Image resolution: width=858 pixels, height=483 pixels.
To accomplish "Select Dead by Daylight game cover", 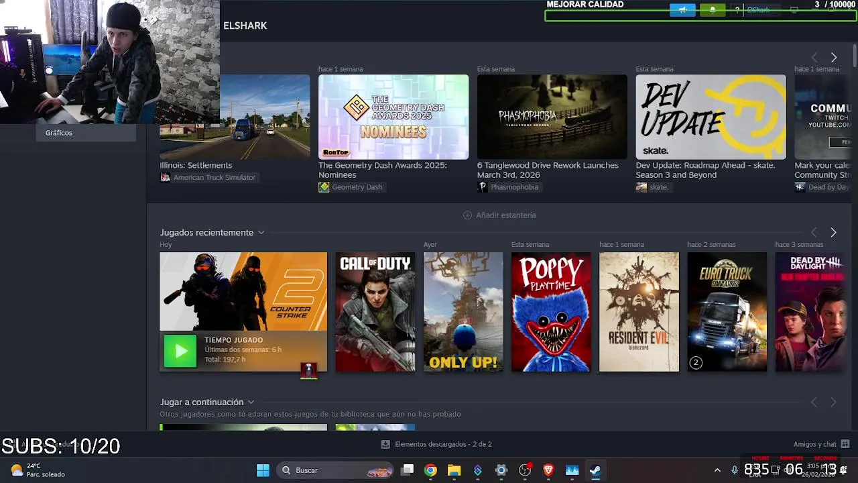I will (810, 312).
